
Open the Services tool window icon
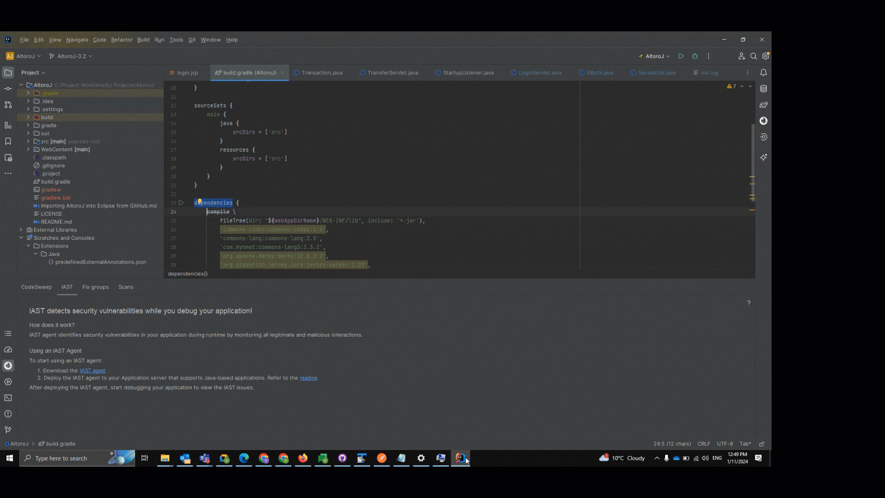tap(8, 382)
